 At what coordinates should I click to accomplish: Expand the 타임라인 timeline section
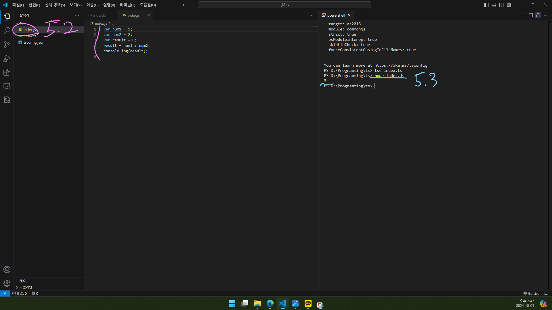click(x=49, y=287)
